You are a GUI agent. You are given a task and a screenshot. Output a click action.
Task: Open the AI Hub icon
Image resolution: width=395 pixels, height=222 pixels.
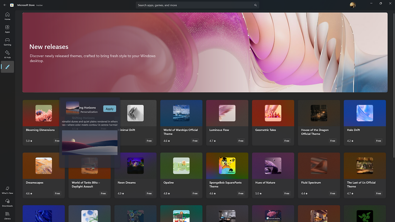[7, 54]
